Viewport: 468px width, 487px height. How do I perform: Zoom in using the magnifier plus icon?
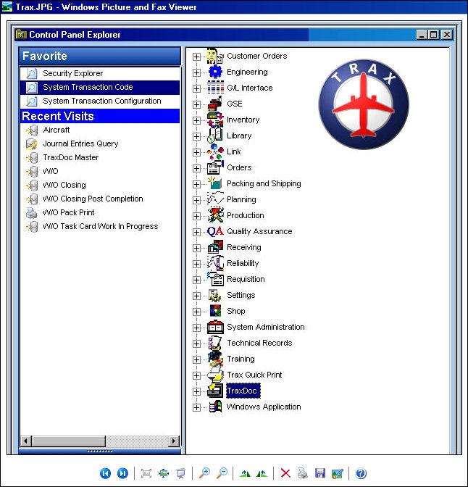point(204,473)
